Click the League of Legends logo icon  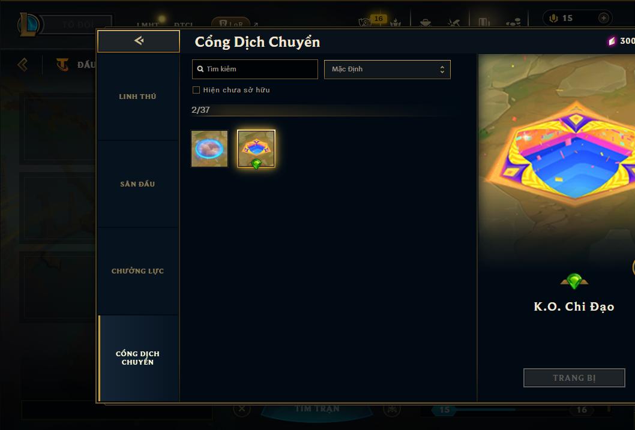28,24
